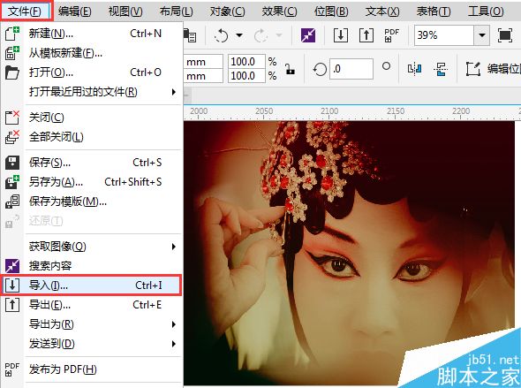This screenshot has width=521, height=388.
Task: Click the undo arrow in the toolbar
Action: [221, 35]
